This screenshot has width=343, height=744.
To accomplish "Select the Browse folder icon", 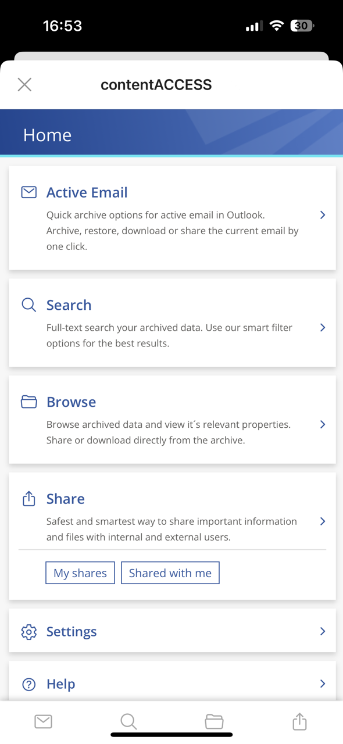I will click(28, 401).
